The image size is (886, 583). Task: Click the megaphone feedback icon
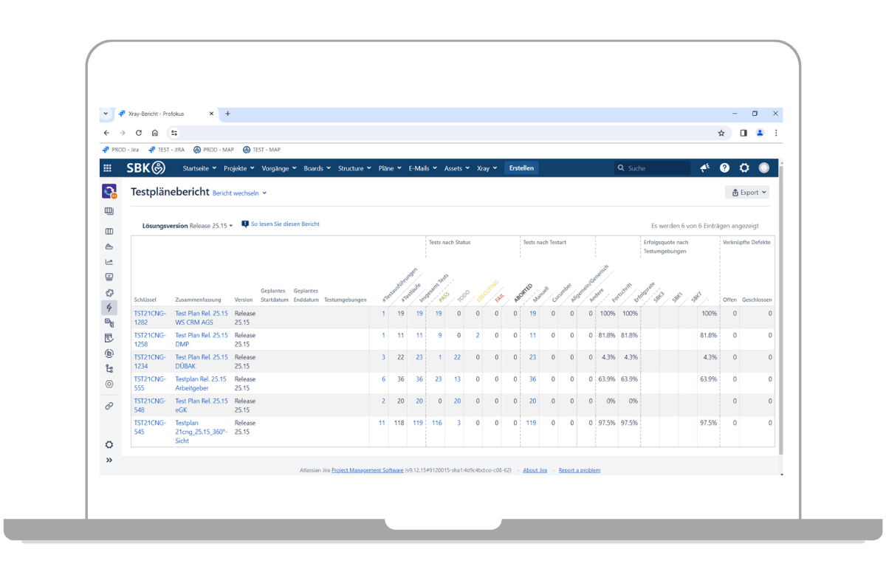pos(704,168)
